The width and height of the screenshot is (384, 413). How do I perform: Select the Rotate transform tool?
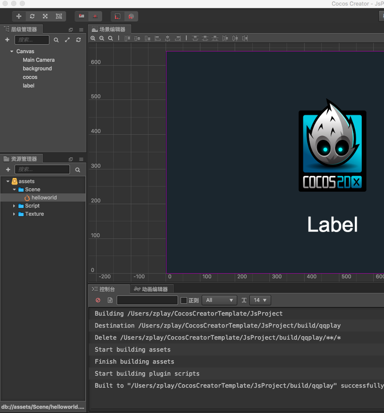(x=32, y=16)
